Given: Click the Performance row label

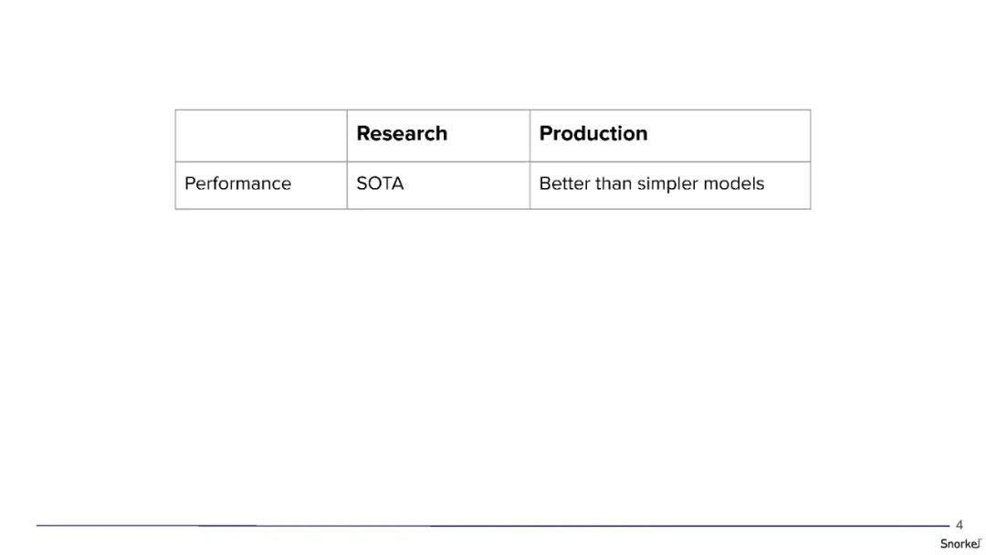Looking at the screenshot, I should point(237,183).
